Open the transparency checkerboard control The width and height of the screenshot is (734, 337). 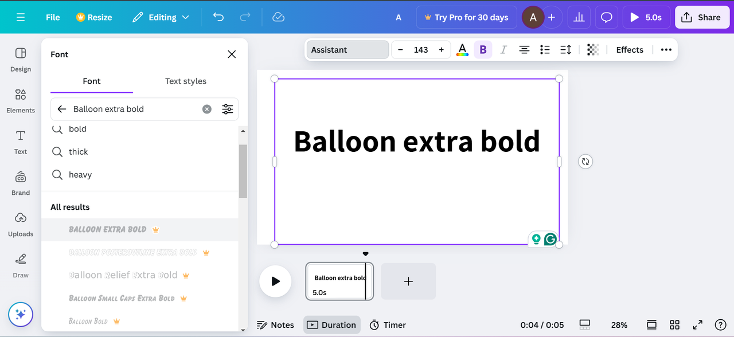coord(593,50)
